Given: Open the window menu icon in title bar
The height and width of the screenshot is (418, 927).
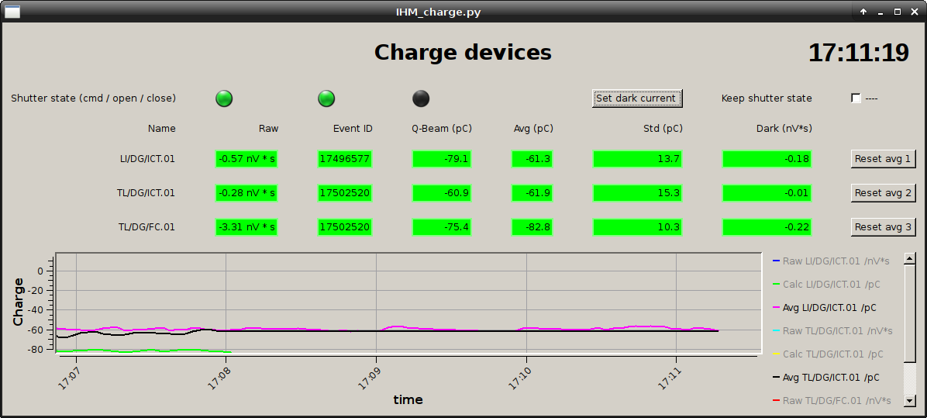Looking at the screenshot, I should 12,12.
